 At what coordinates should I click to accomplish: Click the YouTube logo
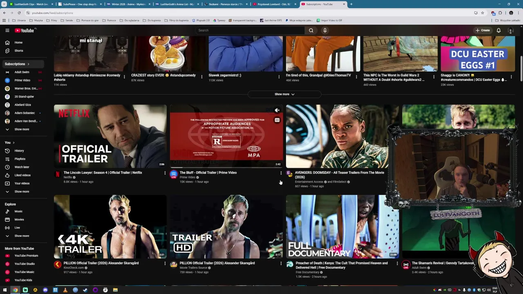click(x=25, y=30)
